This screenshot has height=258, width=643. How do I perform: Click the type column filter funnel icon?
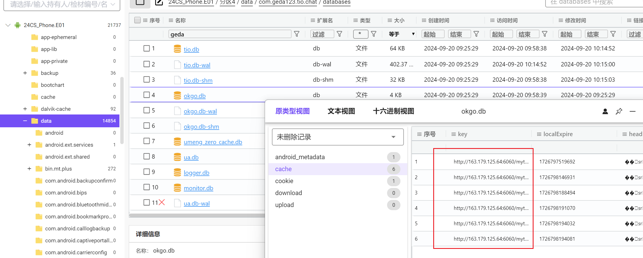pos(374,34)
